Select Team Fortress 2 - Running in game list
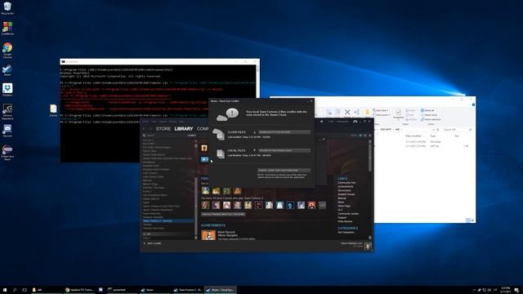This screenshot has height=294, width=523. point(168,221)
